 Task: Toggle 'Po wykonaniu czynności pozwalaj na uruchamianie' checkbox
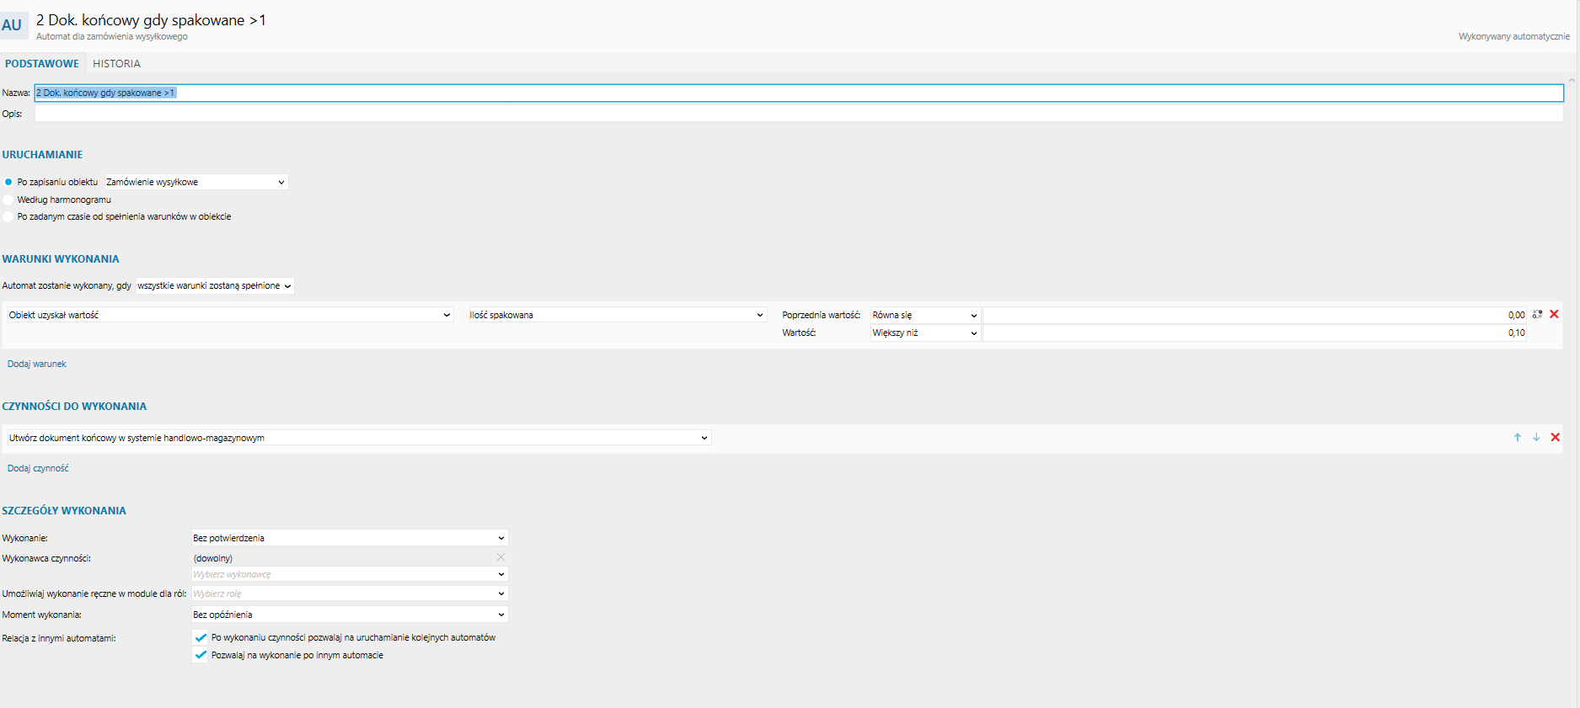[x=201, y=637]
